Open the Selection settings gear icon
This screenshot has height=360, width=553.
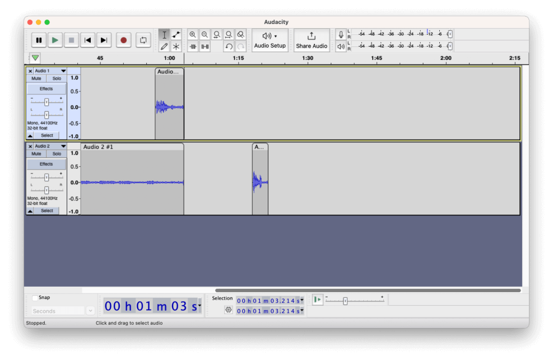click(229, 310)
